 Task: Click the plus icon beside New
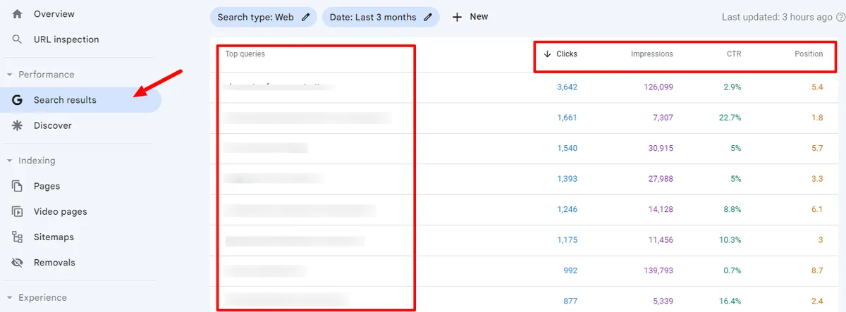click(x=457, y=17)
